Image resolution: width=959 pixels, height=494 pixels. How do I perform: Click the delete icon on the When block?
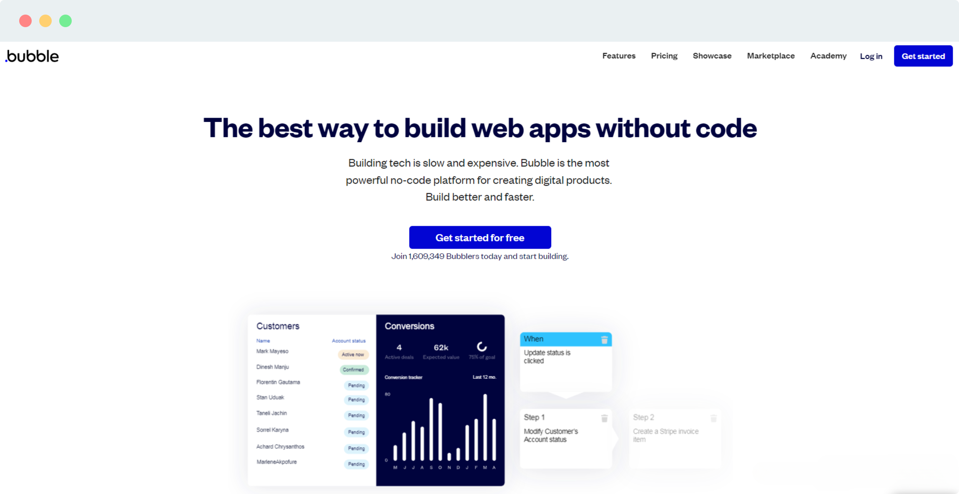point(604,340)
